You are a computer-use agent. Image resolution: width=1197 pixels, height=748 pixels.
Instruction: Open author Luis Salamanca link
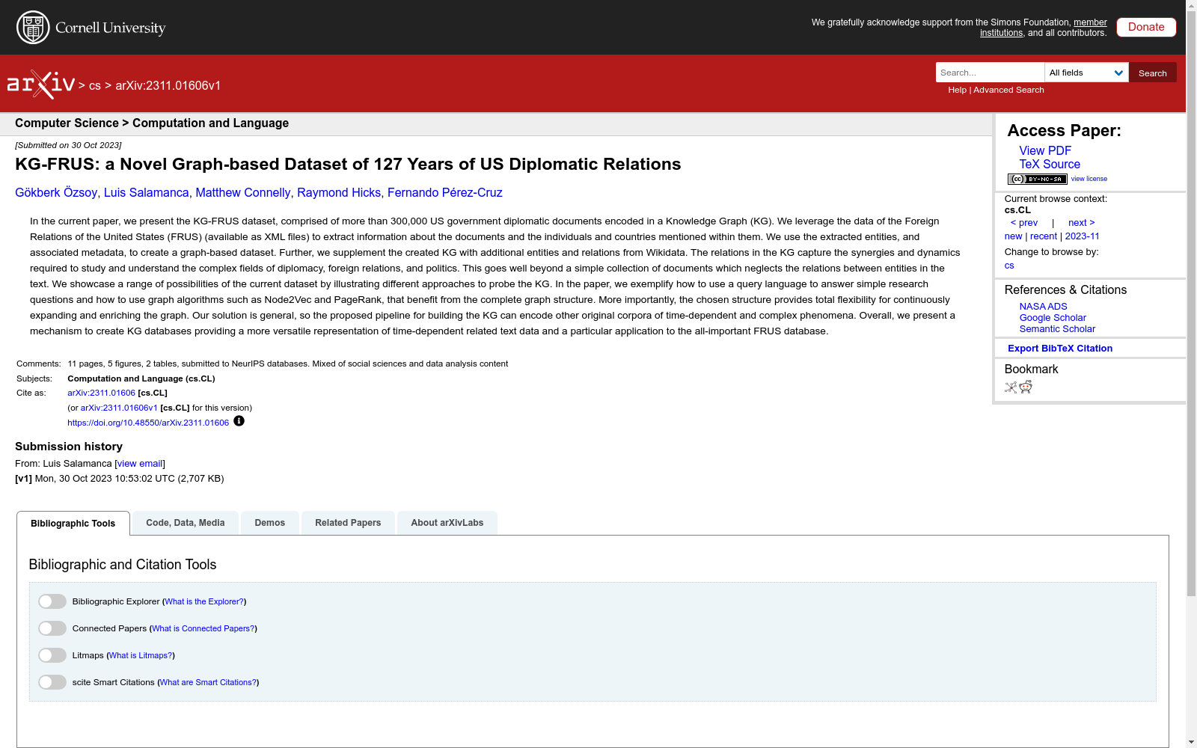pos(147,193)
